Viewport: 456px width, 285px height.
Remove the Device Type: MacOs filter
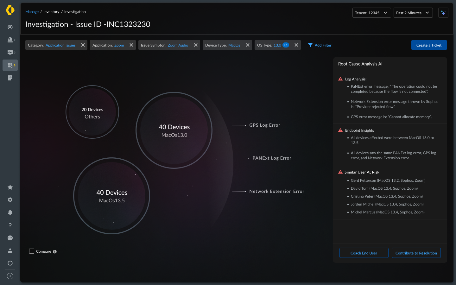click(248, 45)
